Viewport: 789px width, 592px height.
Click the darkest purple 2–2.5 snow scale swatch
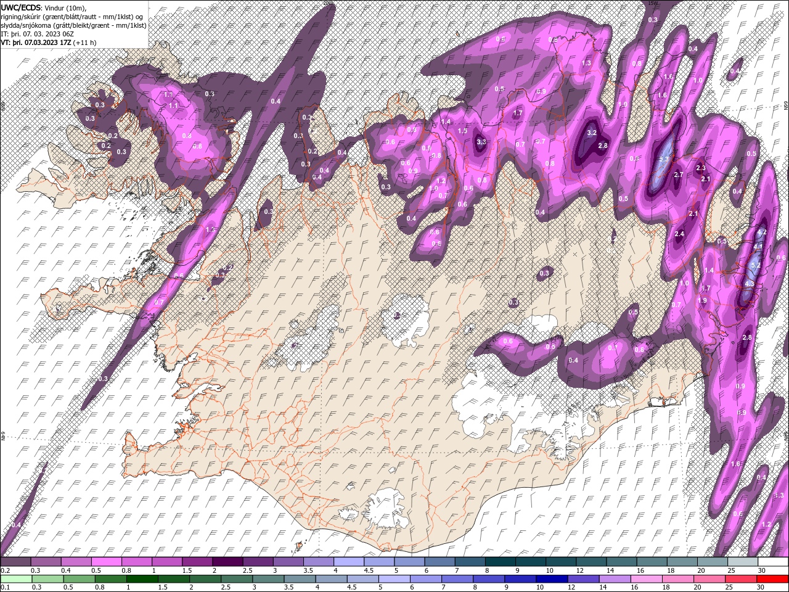(x=228, y=562)
